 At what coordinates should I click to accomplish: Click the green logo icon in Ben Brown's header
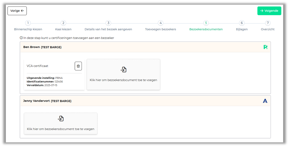pos(265,47)
